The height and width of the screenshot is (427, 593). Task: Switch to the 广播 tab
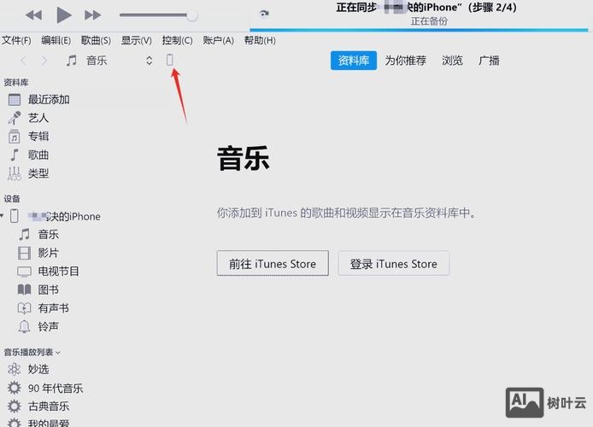(x=489, y=61)
